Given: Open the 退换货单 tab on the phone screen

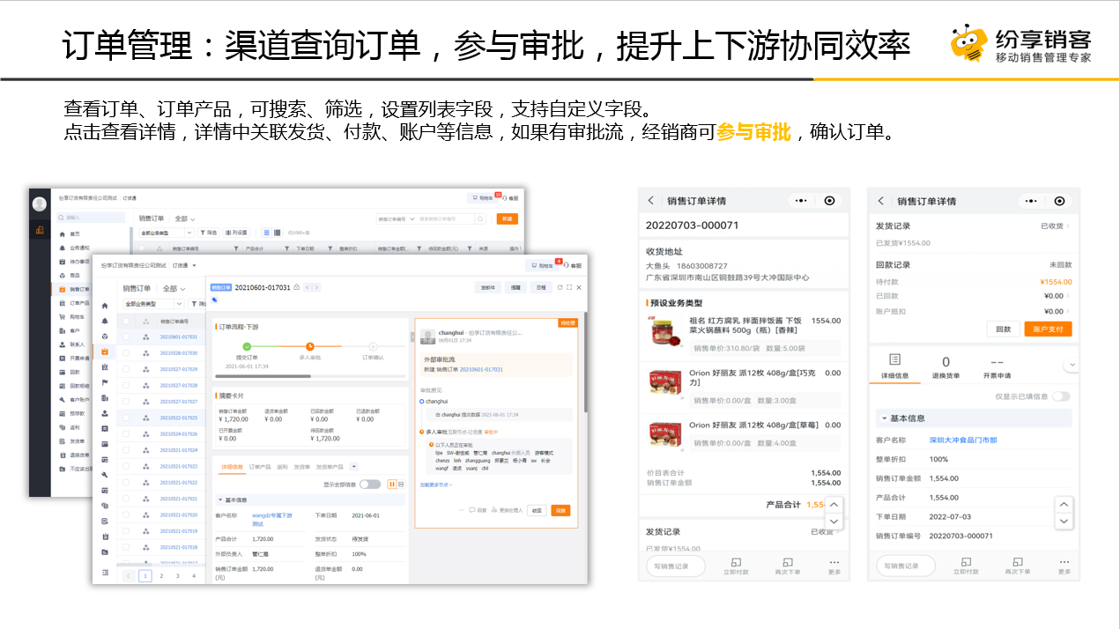Looking at the screenshot, I should coord(946,367).
